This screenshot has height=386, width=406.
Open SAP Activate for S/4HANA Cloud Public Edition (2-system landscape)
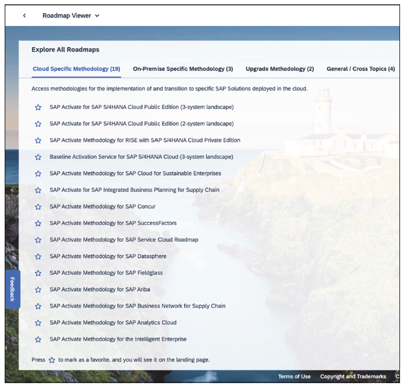coord(142,123)
